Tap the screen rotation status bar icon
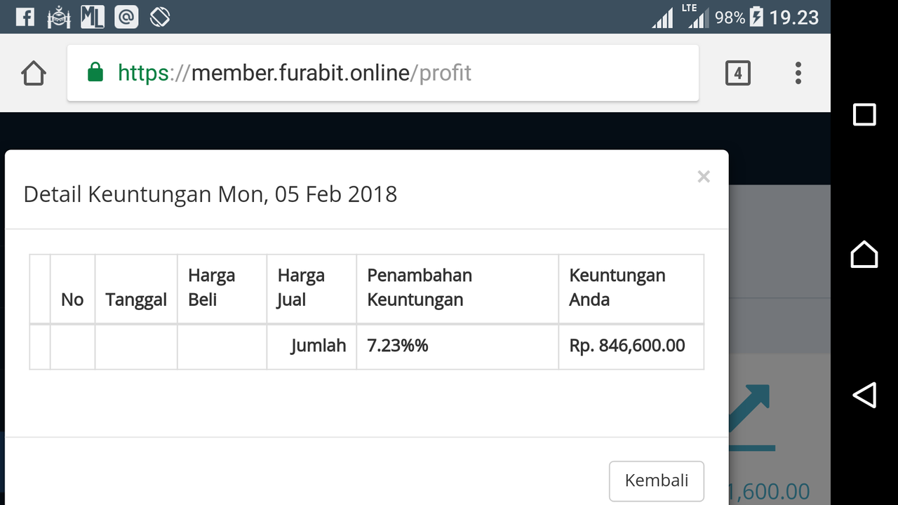The height and width of the screenshot is (505, 898). (160, 16)
